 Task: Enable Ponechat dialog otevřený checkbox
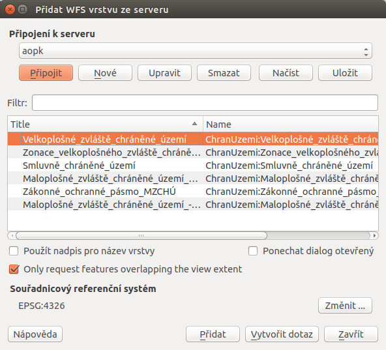tap(253, 251)
